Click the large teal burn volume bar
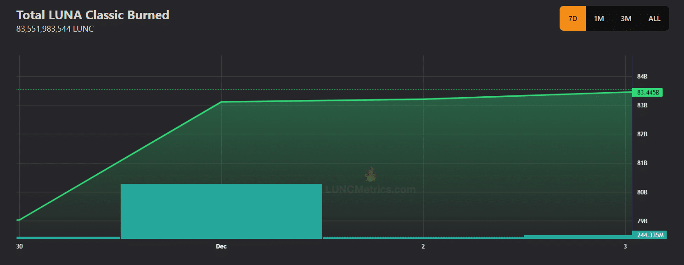This screenshot has width=684, height=265. click(221, 211)
